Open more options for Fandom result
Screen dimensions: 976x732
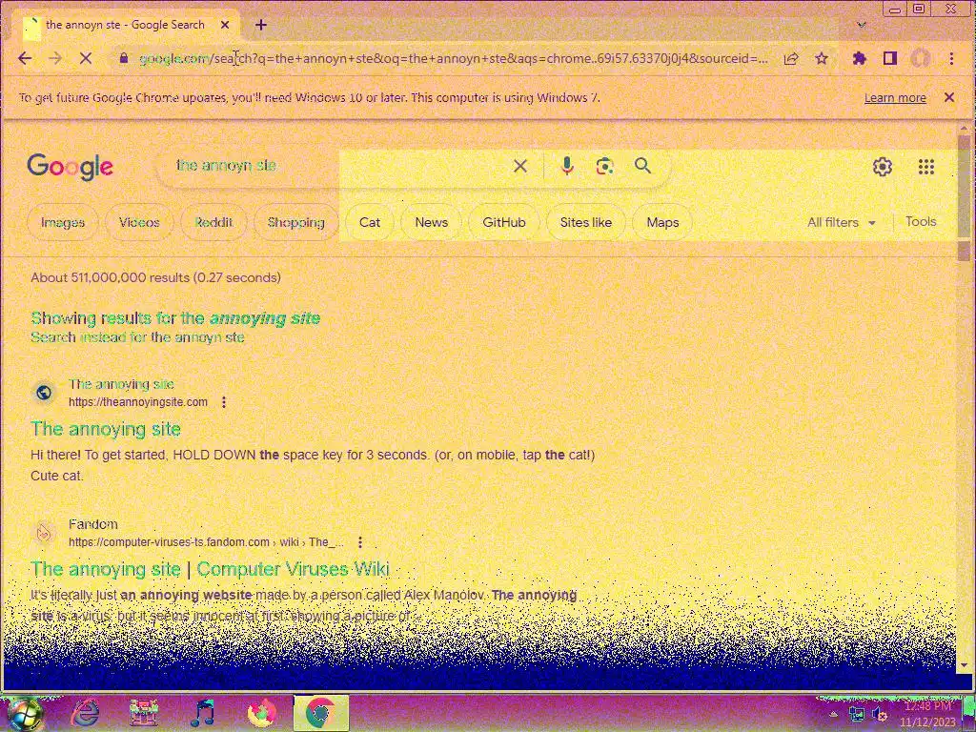click(x=359, y=542)
